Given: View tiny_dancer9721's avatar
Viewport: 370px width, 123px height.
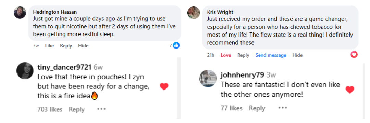Looking at the screenshot, I should [25, 71].
